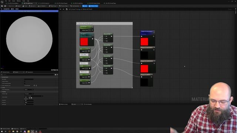The image size is (237, 133).
Task: Open the Lit view mode menu
Action: pos(13,9)
